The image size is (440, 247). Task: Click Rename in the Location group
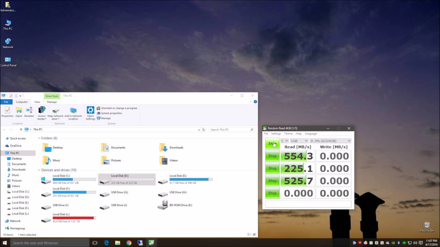coord(29,112)
